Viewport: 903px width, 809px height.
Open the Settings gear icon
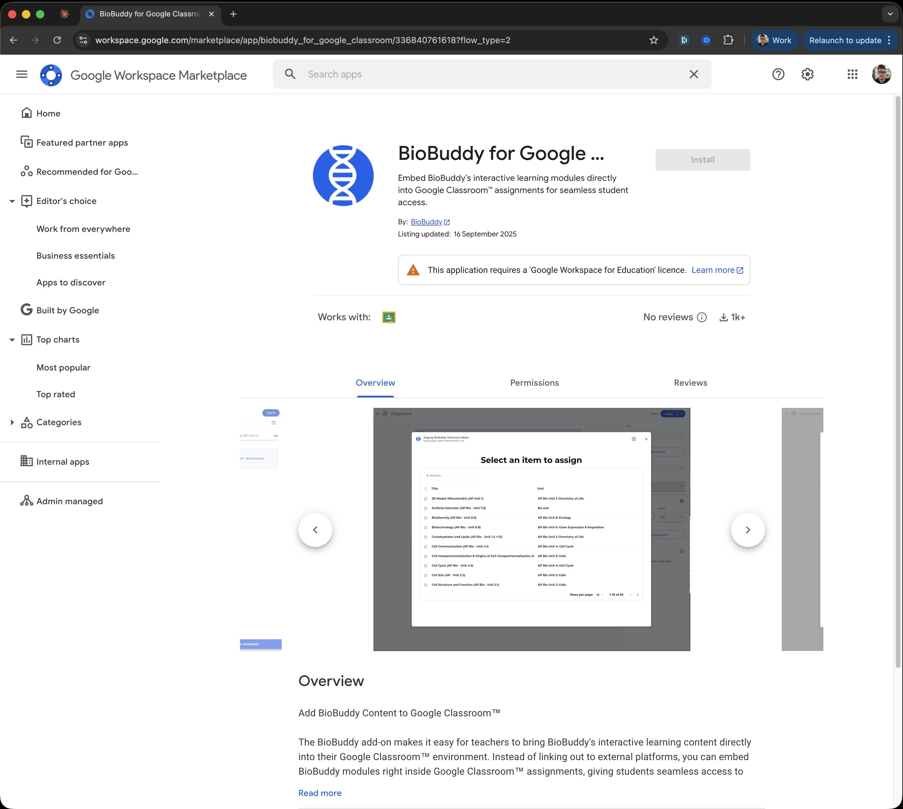pyautogui.click(x=808, y=74)
